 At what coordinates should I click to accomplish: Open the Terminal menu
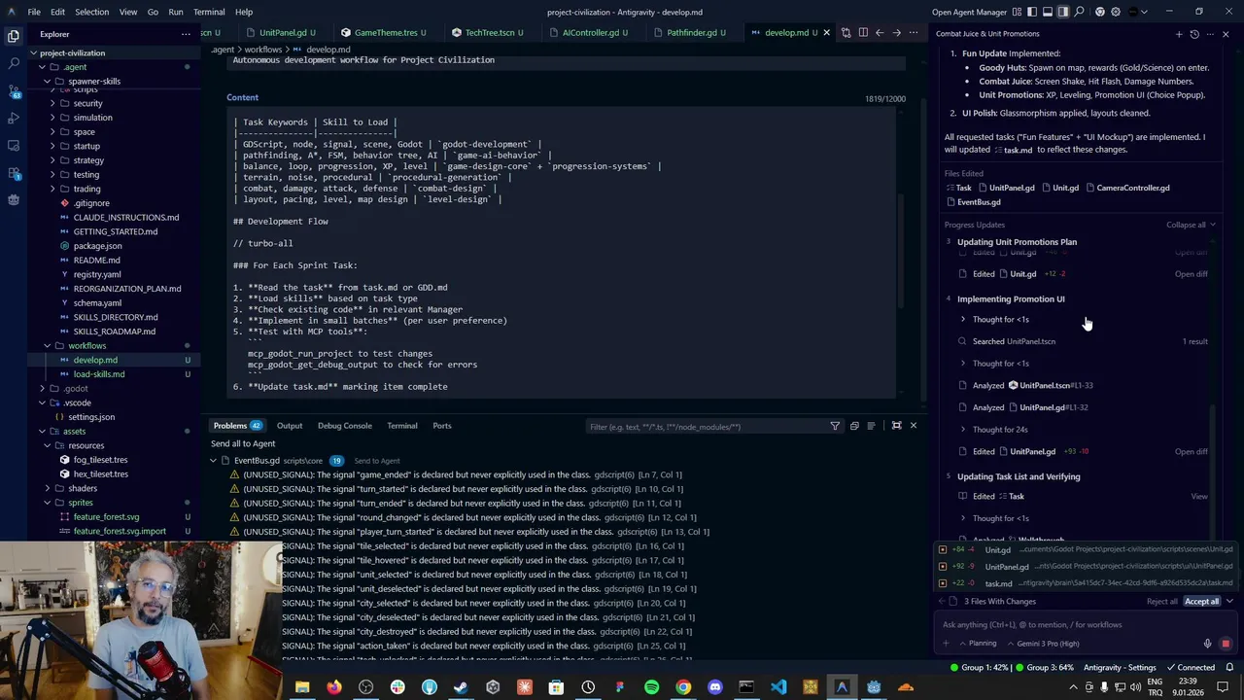pos(209,12)
